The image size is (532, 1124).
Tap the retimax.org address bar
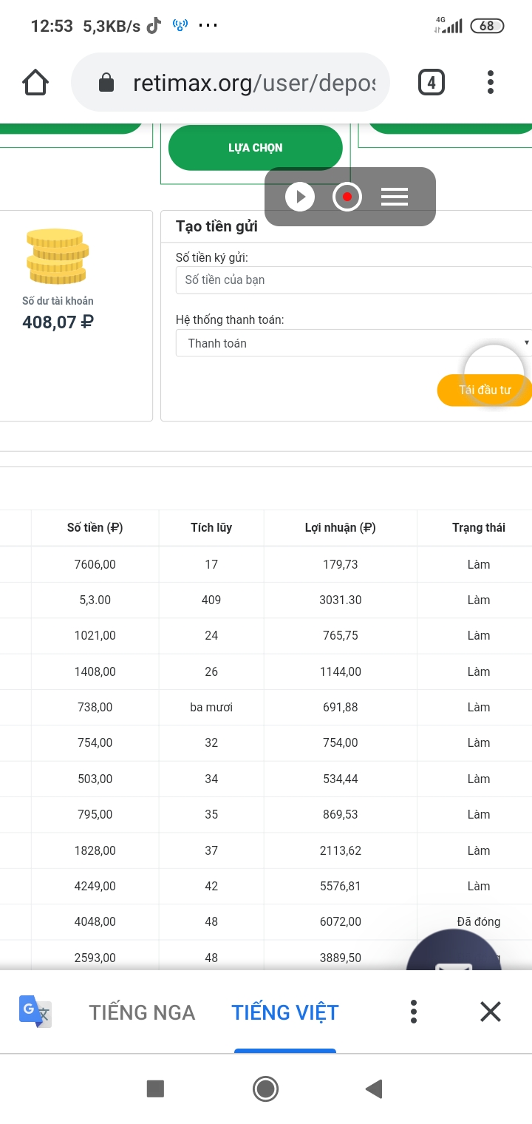click(251, 83)
